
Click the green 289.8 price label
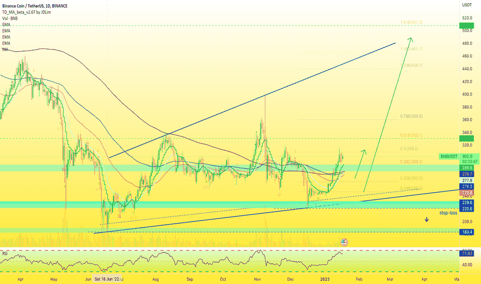pos(466,168)
